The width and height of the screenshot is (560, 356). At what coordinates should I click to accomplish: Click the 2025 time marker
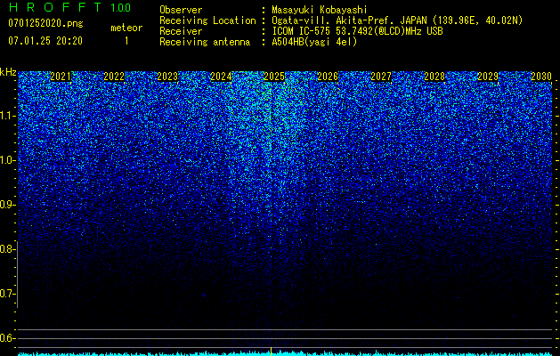(274, 77)
